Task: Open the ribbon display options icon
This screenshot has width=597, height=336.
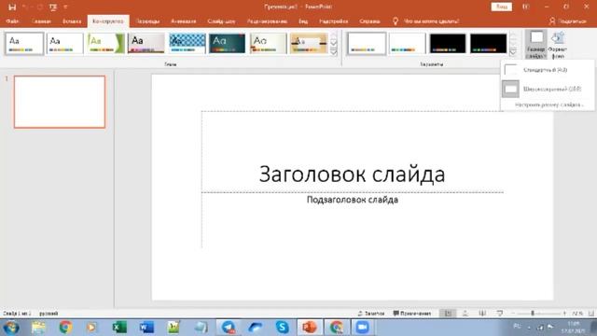Action: [x=526, y=7]
